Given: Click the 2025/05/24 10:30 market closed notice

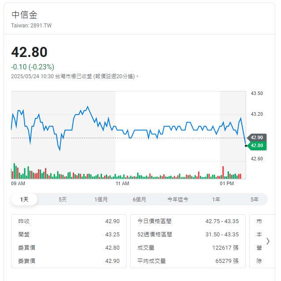Looking at the screenshot, I should pyautogui.click(x=75, y=76).
